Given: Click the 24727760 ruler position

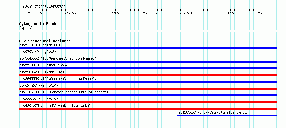Looking at the screenshot, I should click(34, 13).
